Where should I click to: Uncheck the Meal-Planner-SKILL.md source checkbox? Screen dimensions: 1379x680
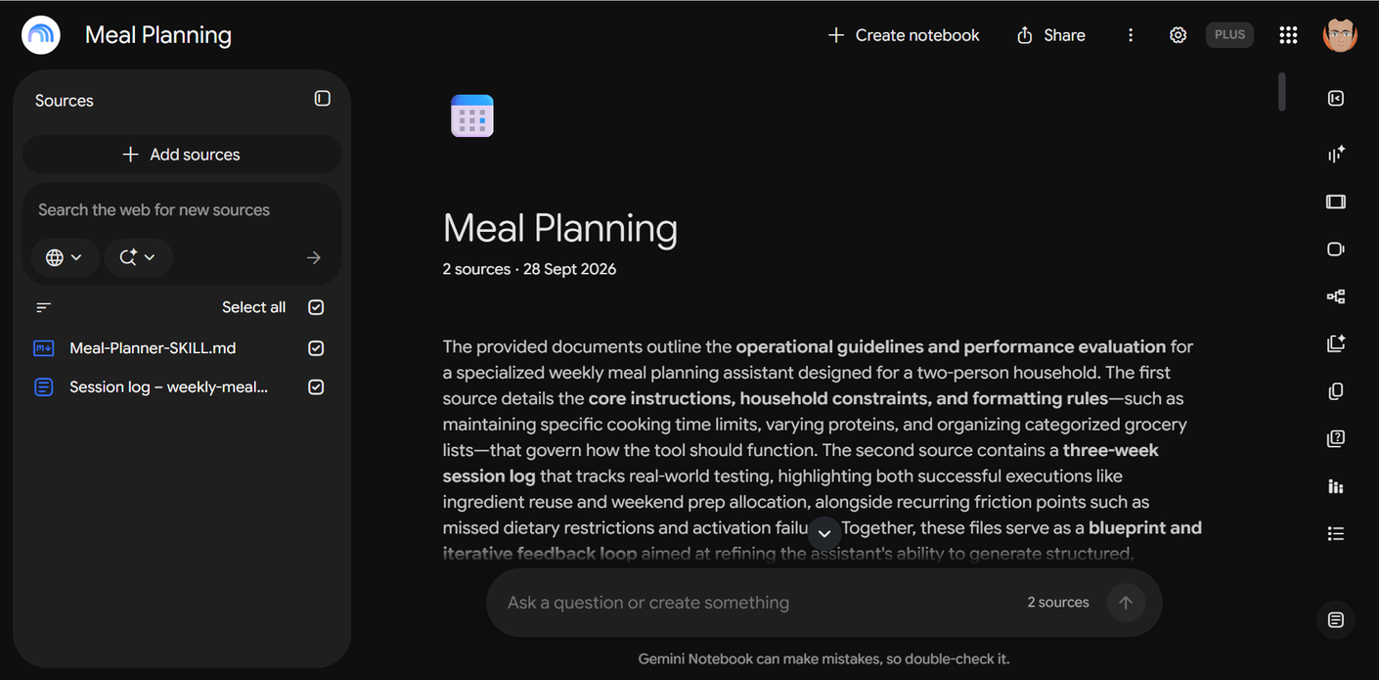pos(316,348)
